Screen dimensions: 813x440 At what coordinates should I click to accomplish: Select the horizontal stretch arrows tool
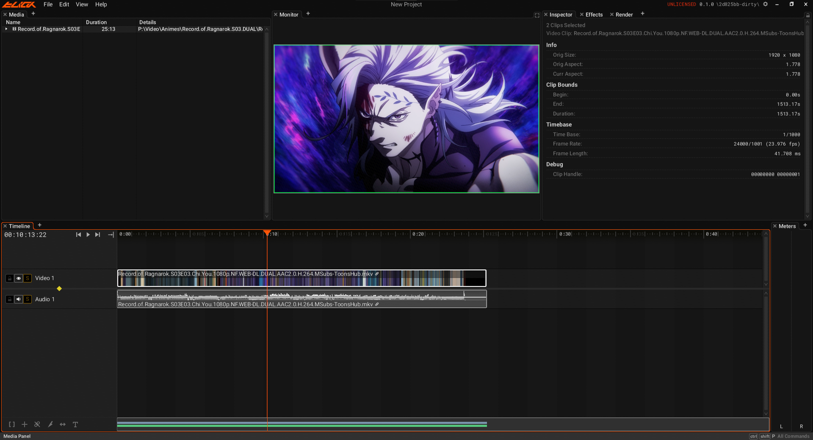pos(63,424)
